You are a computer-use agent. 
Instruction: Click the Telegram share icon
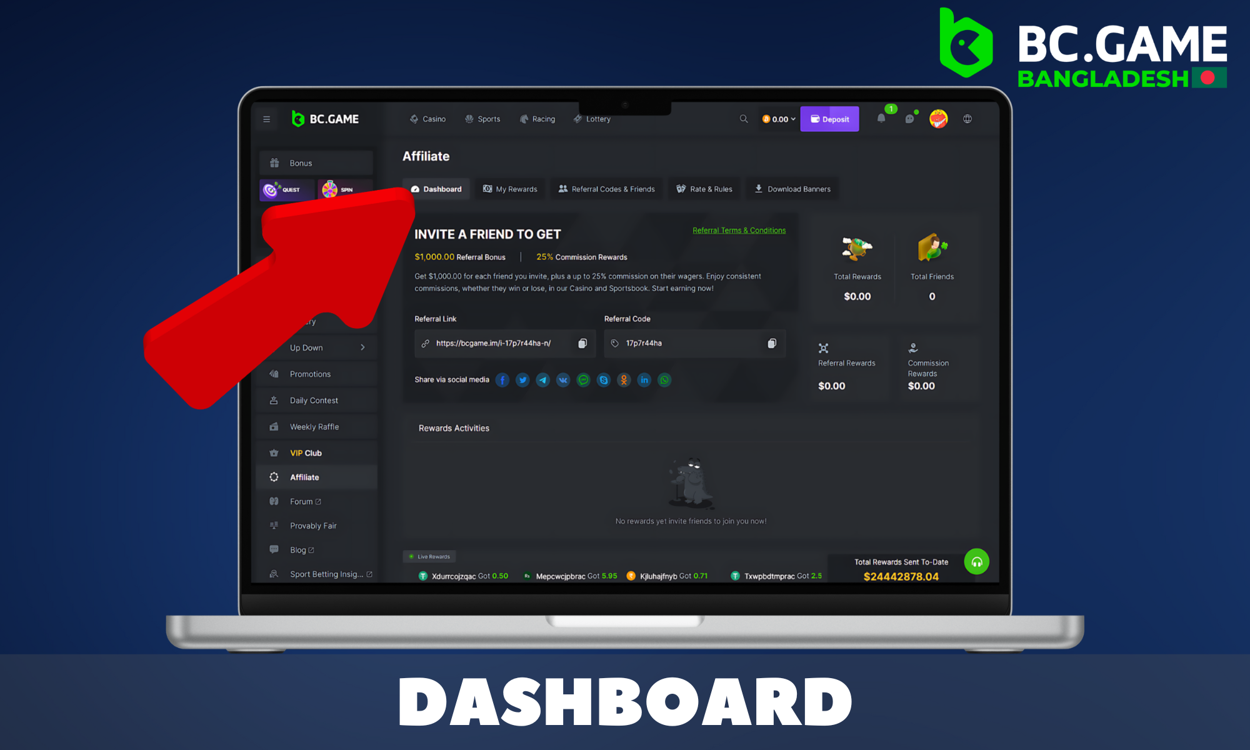pyautogui.click(x=544, y=379)
